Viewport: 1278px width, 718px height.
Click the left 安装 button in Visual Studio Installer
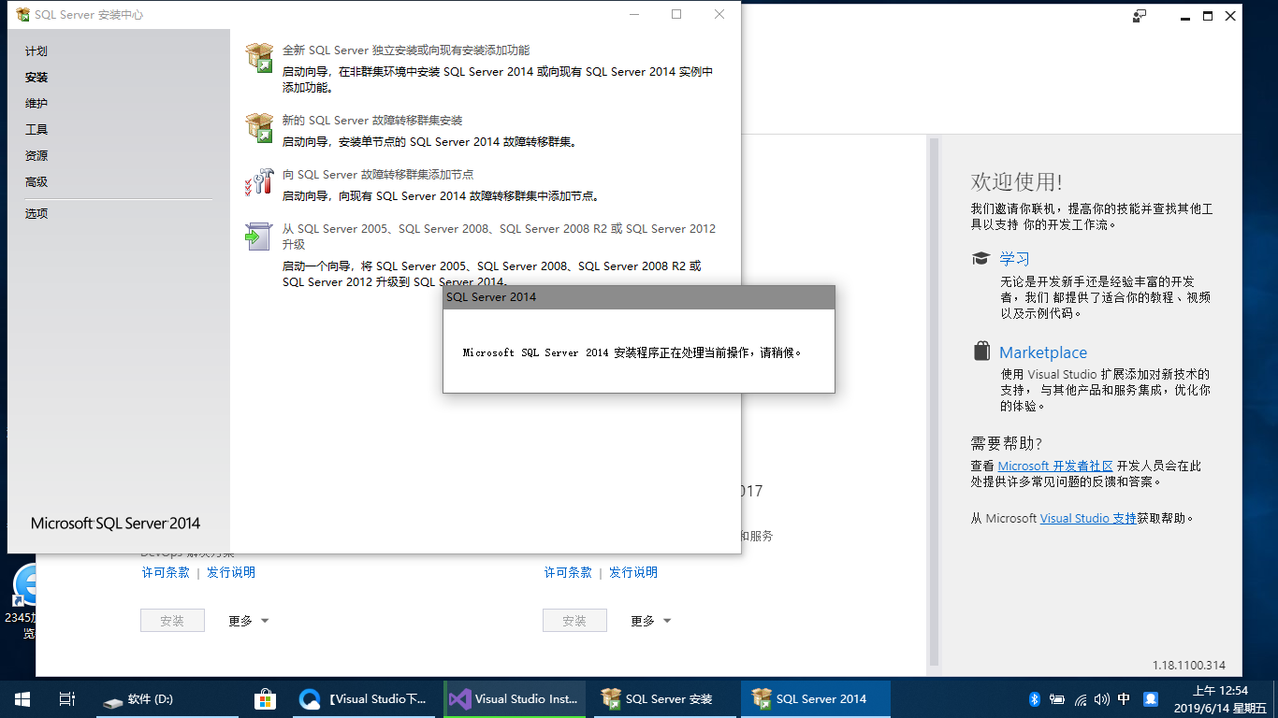[x=172, y=621]
